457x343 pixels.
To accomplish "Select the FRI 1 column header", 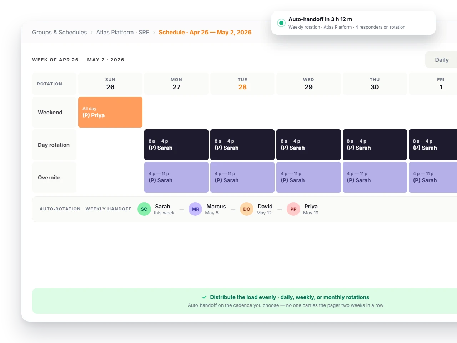I will 433,84.
